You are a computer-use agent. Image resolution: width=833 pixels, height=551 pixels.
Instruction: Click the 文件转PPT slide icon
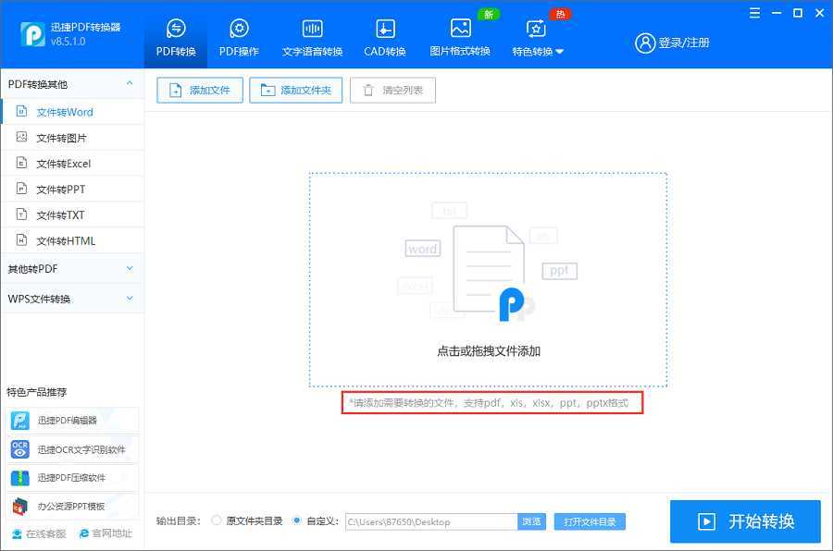click(x=22, y=189)
